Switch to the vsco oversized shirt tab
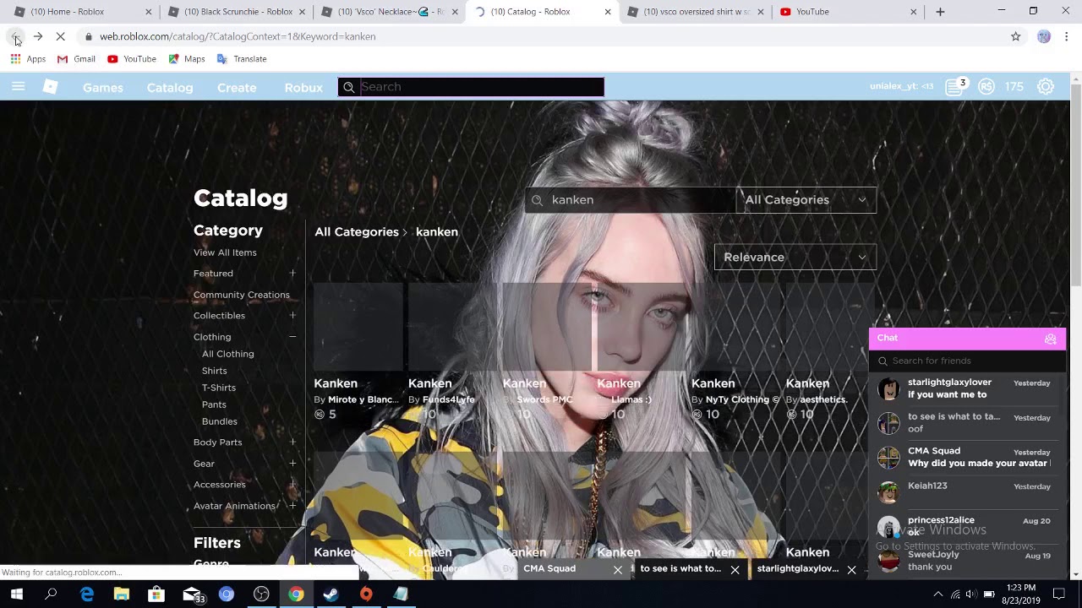 pyautogui.click(x=695, y=12)
